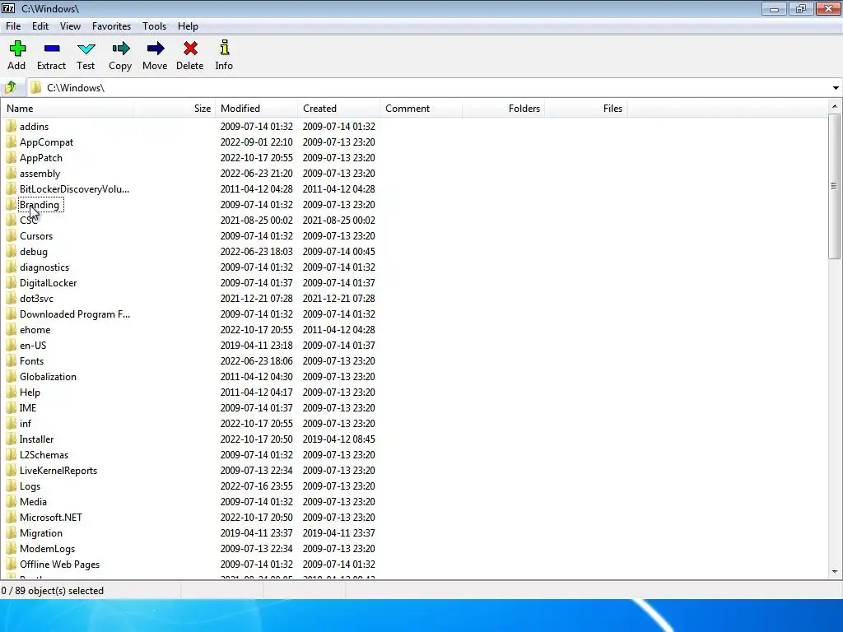The height and width of the screenshot is (632, 843).
Task: Sort by Files column header
Action: [585, 108]
